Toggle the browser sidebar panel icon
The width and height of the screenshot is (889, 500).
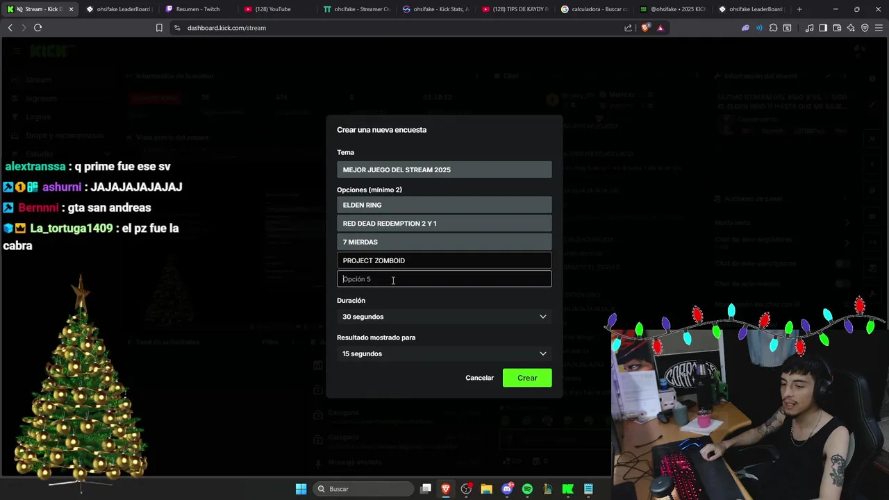pos(823,28)
